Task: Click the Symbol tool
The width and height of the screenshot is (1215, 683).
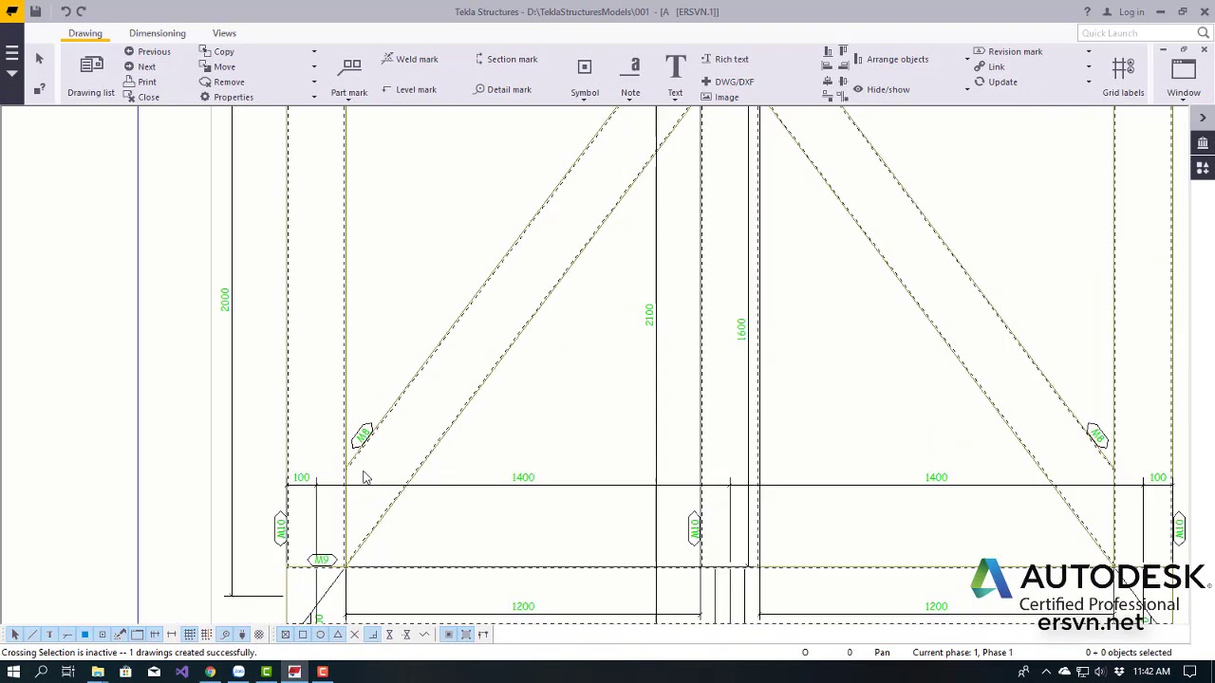Action: click(585, 77)
